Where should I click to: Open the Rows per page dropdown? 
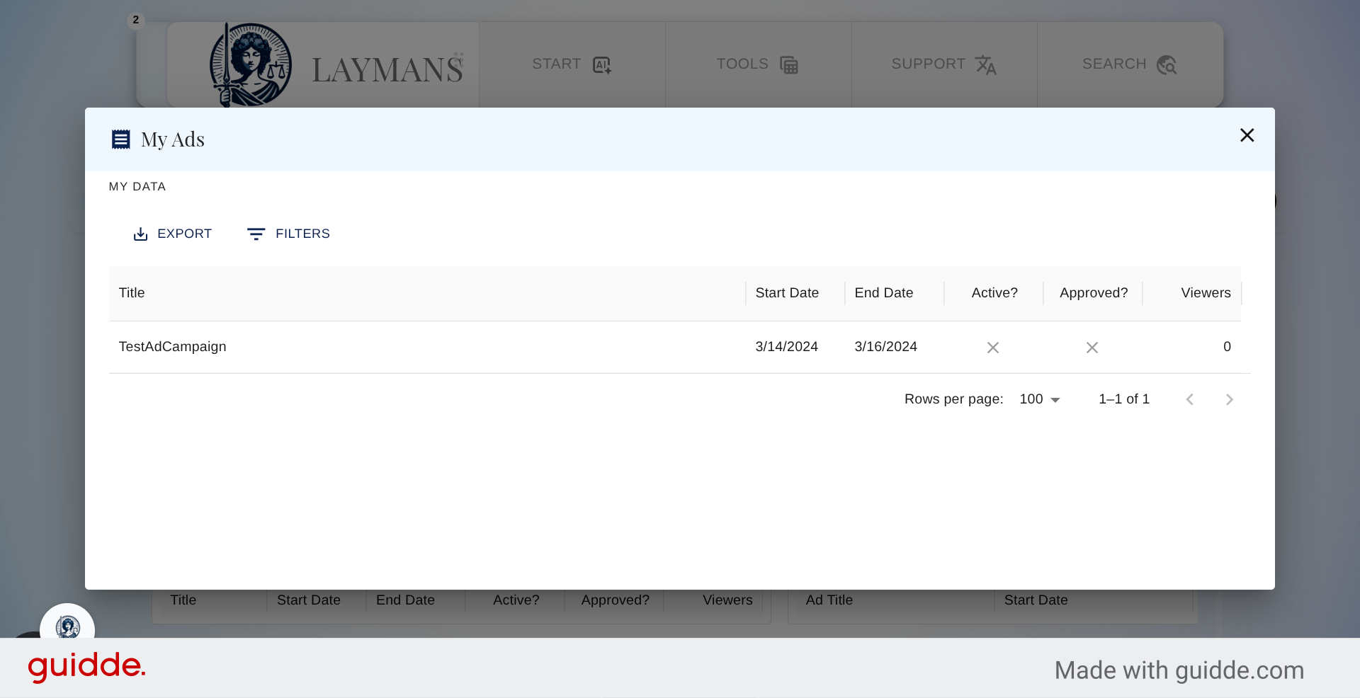click(1039, 399)
